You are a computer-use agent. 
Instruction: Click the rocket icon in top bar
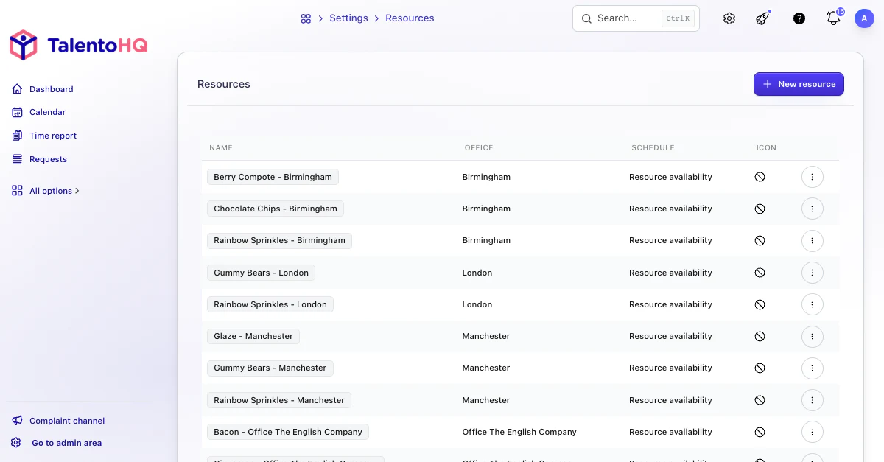tap(763, 18)
